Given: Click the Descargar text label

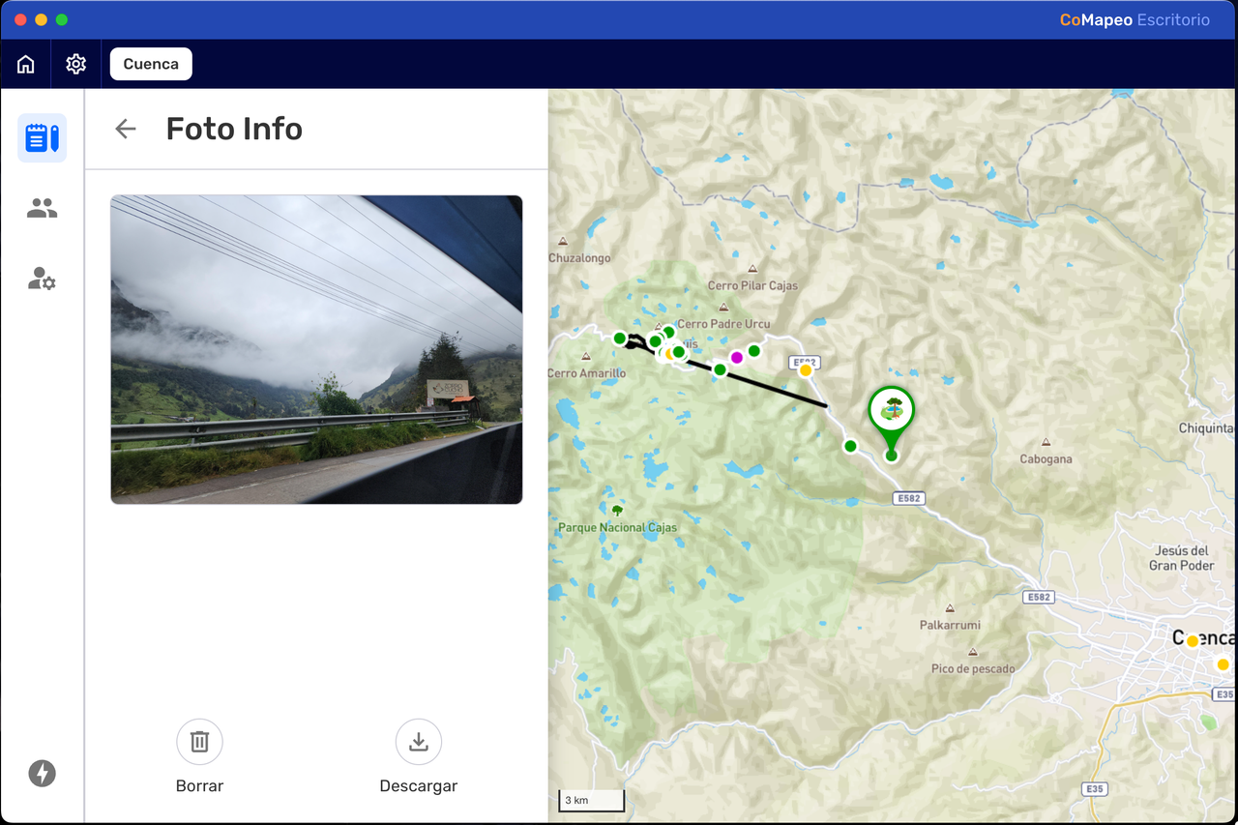Looking at the screenshot, I should (419, 786).
